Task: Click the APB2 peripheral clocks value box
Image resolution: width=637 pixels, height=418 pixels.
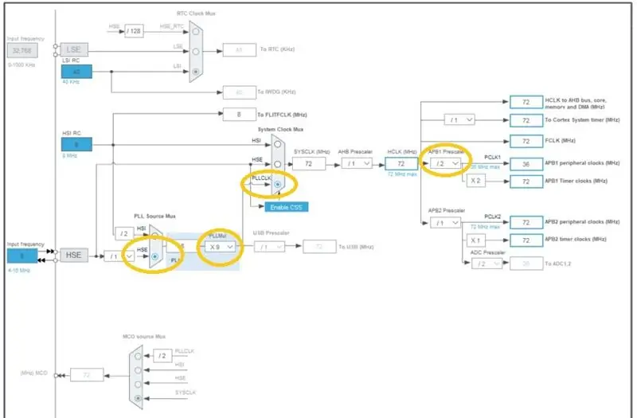Action: pos(526,223)
